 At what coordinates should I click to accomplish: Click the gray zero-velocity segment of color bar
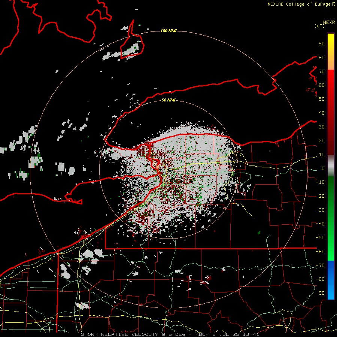click(x=331, y=167)
